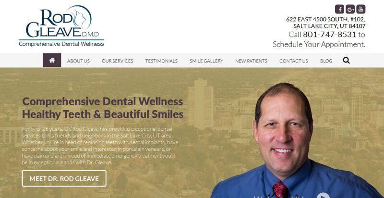
Task: Open the YouTube social icon
Action: [361, 9]
